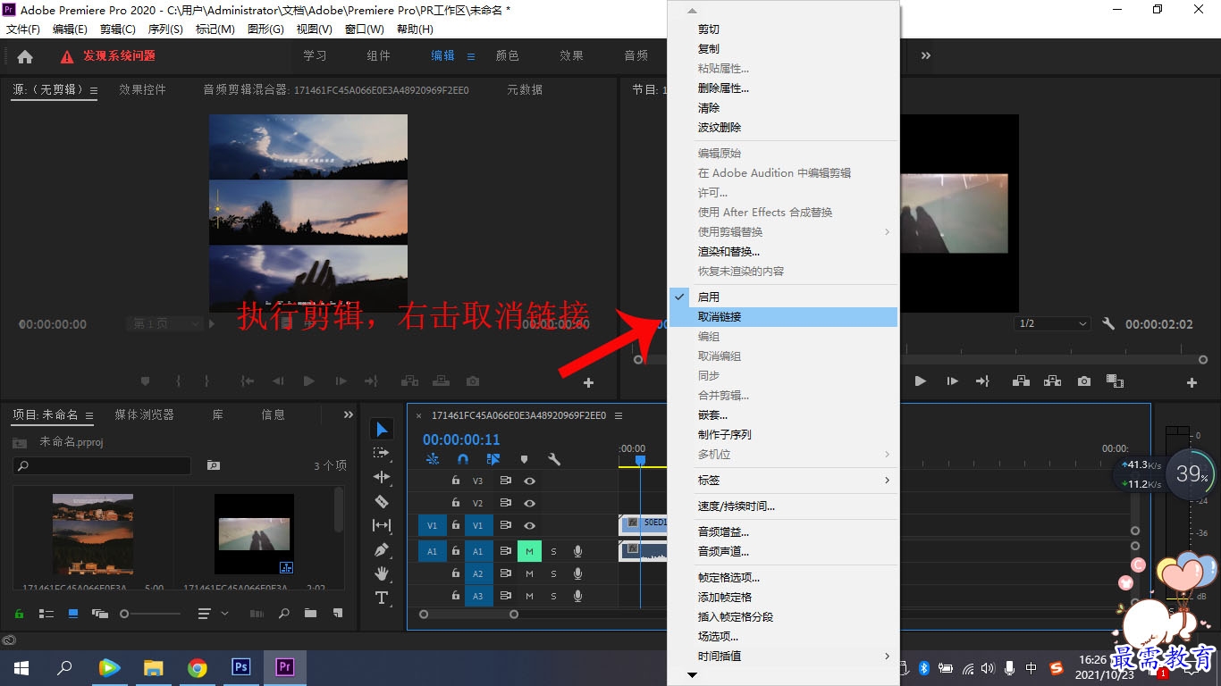Open Program monitor settings wrench
Screen dimensions: 1221x686
1108,324
